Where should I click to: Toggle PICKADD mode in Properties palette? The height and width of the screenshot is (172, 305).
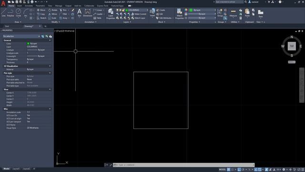[x=43, y=36]
